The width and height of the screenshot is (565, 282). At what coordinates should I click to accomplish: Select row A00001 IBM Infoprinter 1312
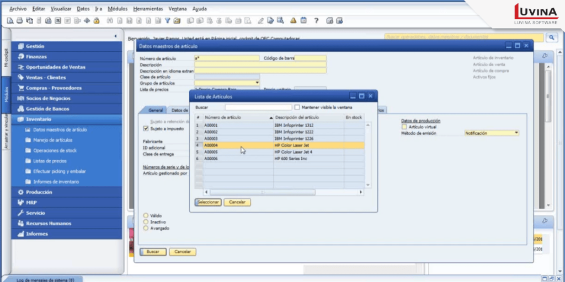tap(279, 125)
